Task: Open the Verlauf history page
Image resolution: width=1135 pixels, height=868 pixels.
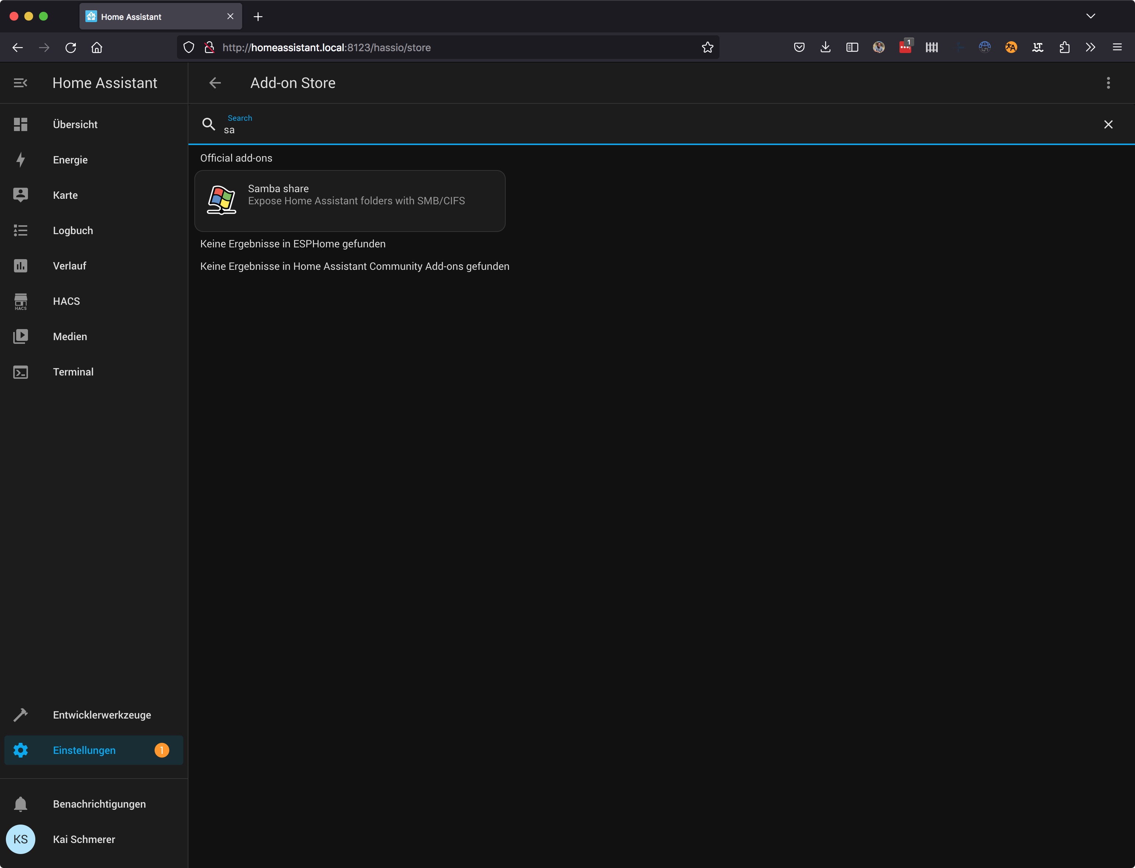Action: 69,265
